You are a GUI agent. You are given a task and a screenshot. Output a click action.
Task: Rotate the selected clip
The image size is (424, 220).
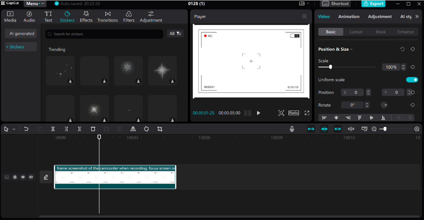146,129
